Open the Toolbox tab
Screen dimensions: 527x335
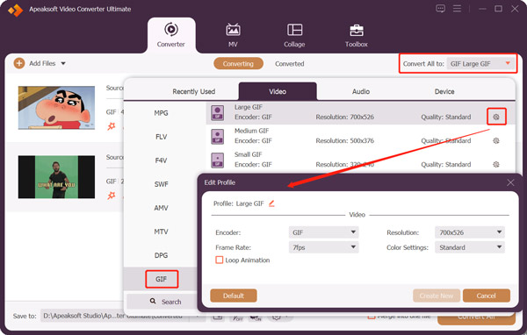coord(357,35)
